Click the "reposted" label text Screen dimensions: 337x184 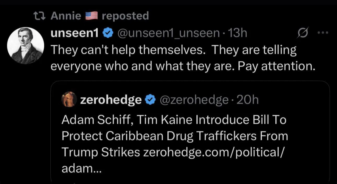point(125,16)
